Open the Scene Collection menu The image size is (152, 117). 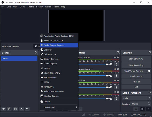click(44, 7)
